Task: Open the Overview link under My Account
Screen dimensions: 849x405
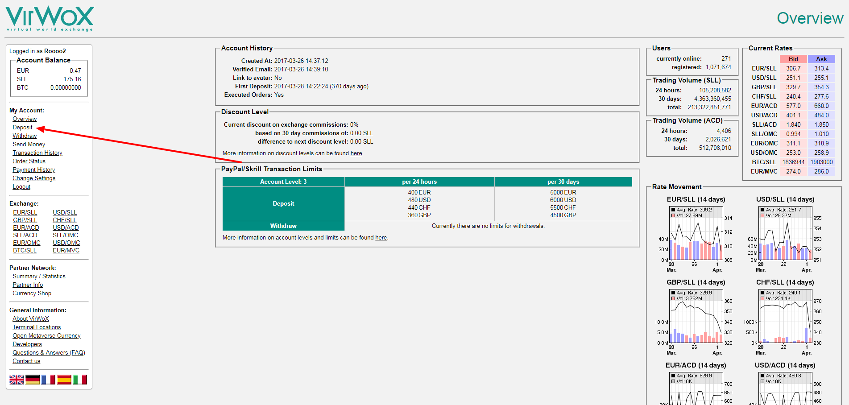Action: [25, 119]
